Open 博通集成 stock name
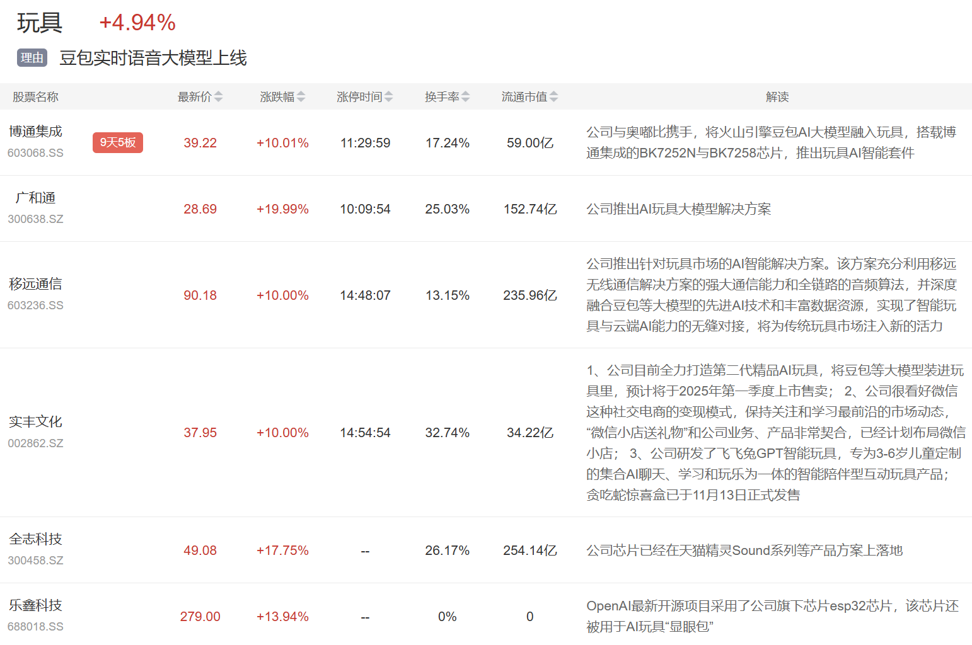Image resolution: width=972 pixels, height=645 pixels. pyautogui.click(x=35, y=131)
